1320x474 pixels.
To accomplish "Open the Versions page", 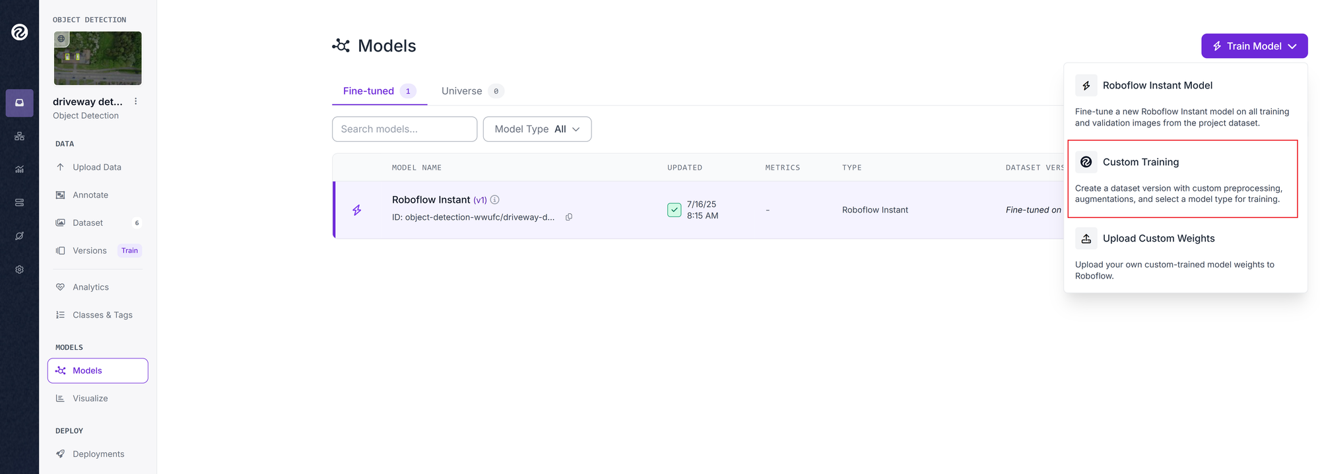I will (90, 250).
